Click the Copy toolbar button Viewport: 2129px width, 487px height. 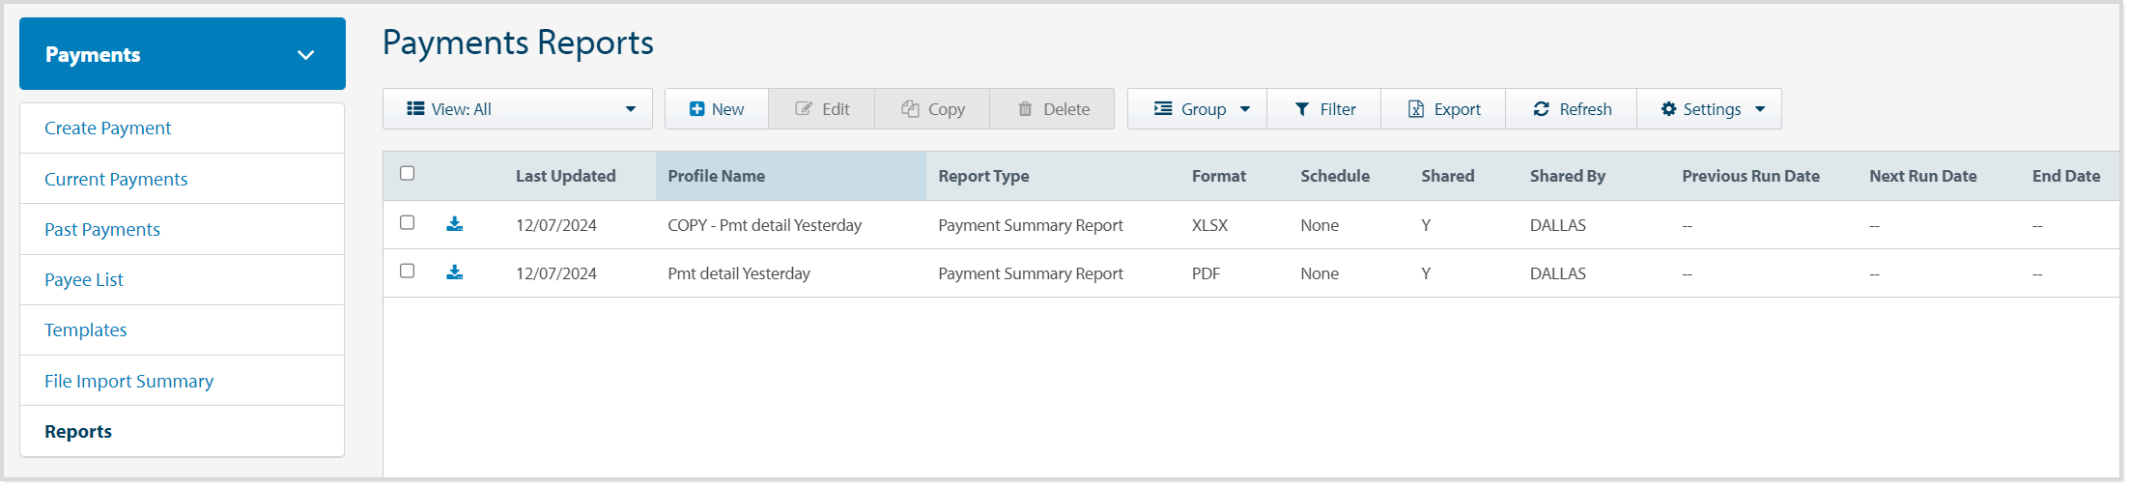click(x=932, y=109)
